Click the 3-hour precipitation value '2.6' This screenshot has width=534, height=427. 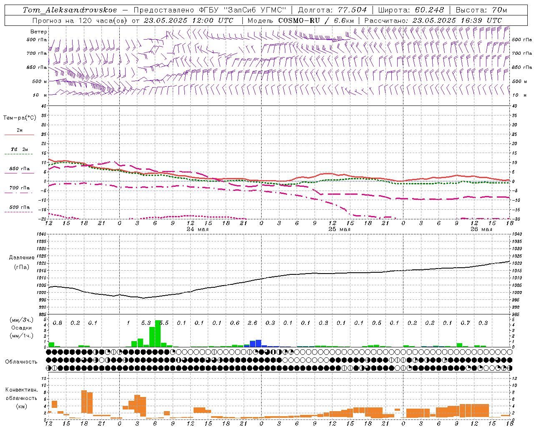252,323
